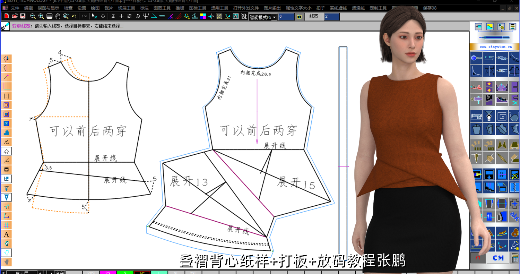The image size is (520, 274).
Task: Select the sewing machine icon
Action: click(x=477, y=117)
